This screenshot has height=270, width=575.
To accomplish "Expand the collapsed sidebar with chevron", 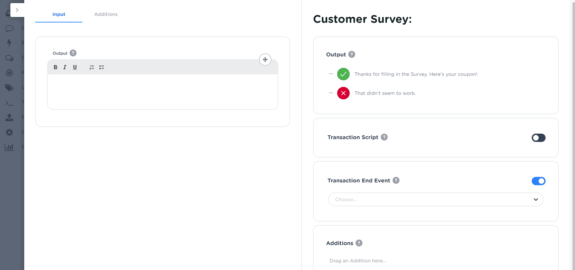I will click(x=17, y=10).
